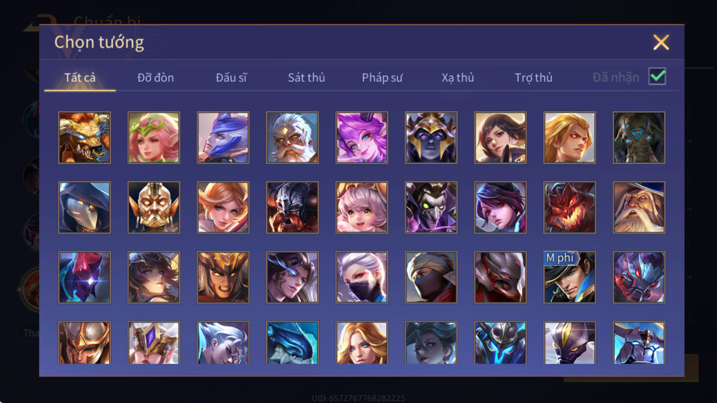
Task: Pick the blonde hero with red eyes
Action: tap(570, 137)
